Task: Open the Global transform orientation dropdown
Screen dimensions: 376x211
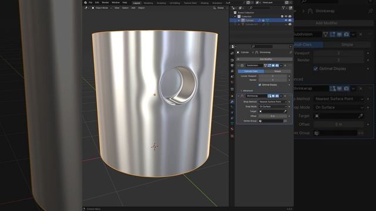Action: tap(220, 8)
